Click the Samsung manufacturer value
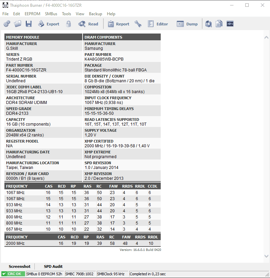 pyautogui.click(x=93, y=48)
